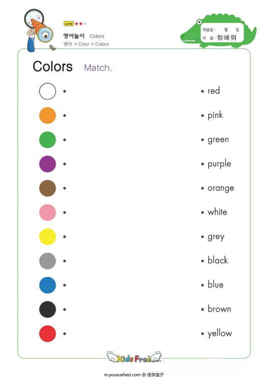
Task: Select the red circle
Action: [x=48, y=334]
